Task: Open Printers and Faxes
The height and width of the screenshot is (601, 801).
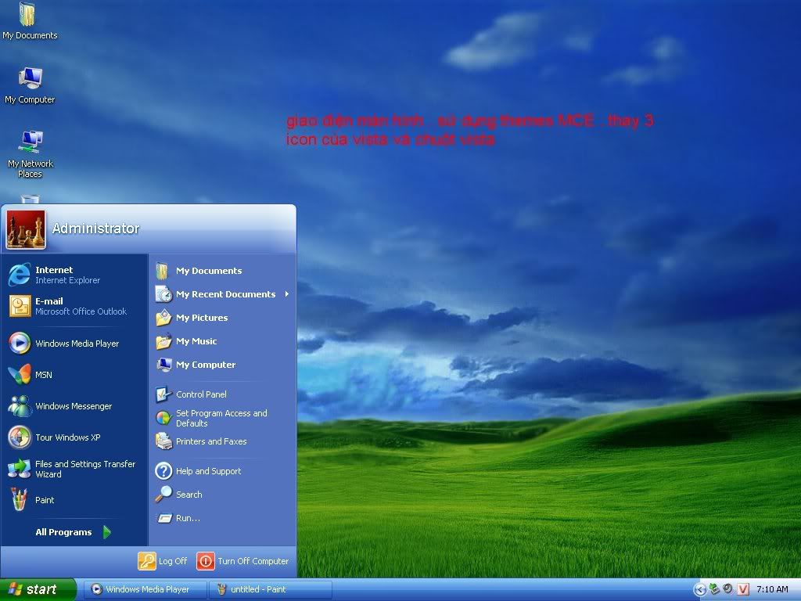Action: (223, 441)
